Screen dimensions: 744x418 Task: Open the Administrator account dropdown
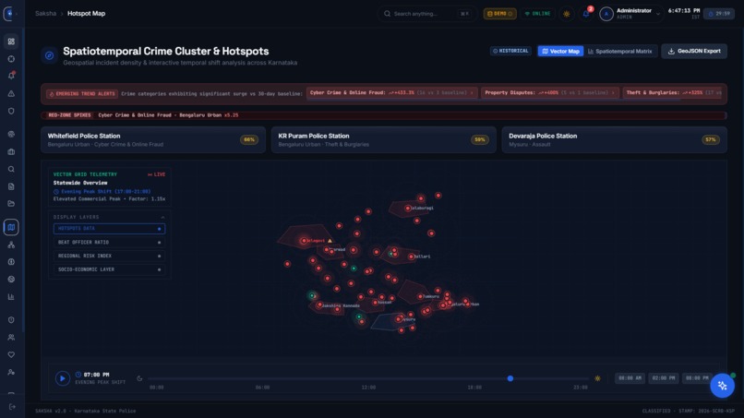[x=630, y=14]
